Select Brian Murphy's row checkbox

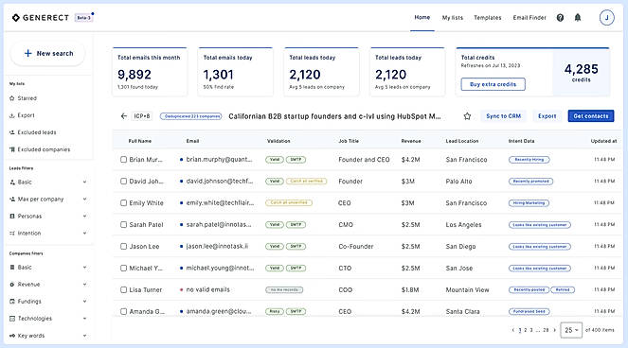click(x=123, y=160)
